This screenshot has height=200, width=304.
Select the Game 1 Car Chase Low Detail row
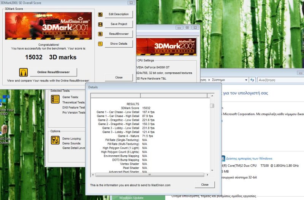point(125,112)
